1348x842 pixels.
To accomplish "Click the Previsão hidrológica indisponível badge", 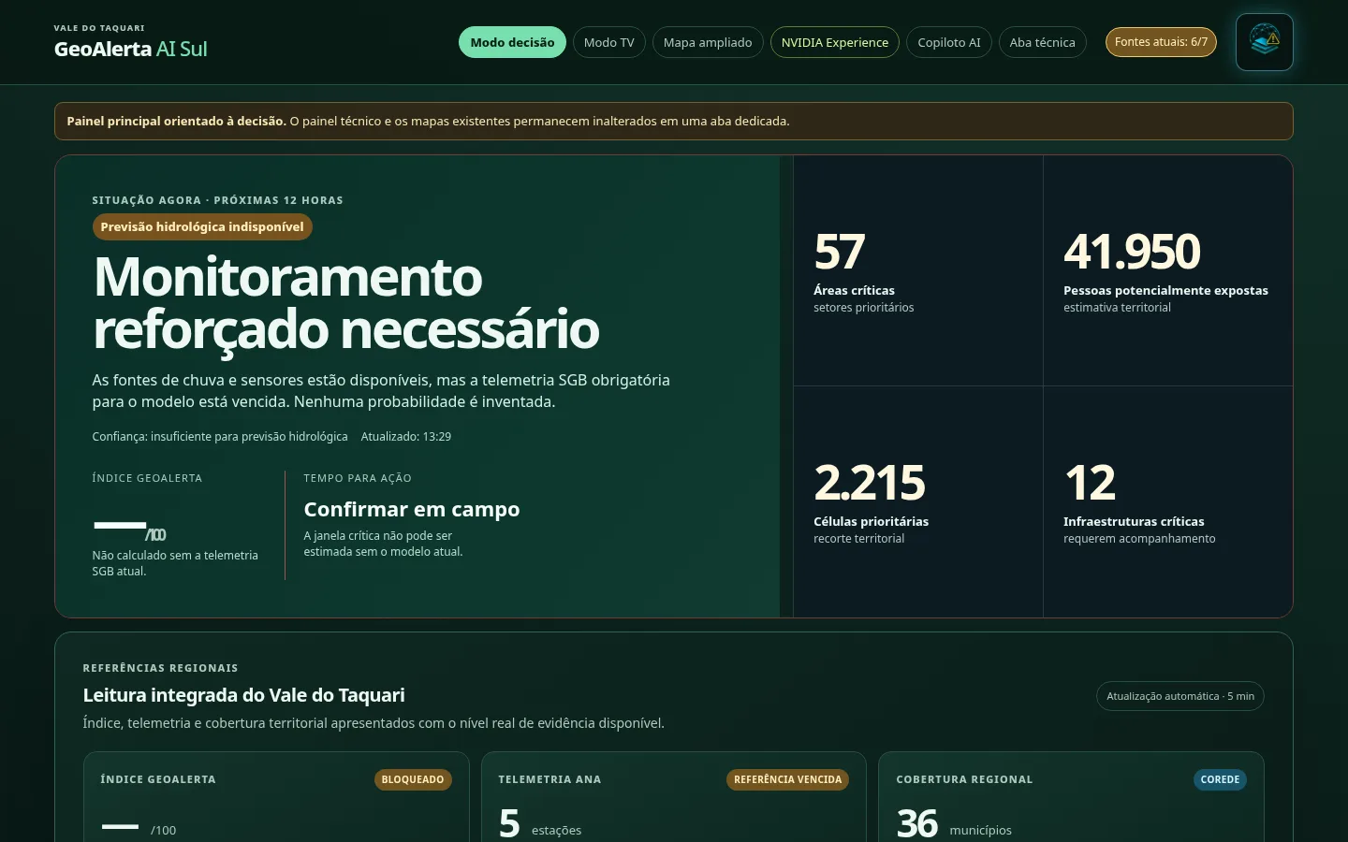I will click(x=202, y=226).
